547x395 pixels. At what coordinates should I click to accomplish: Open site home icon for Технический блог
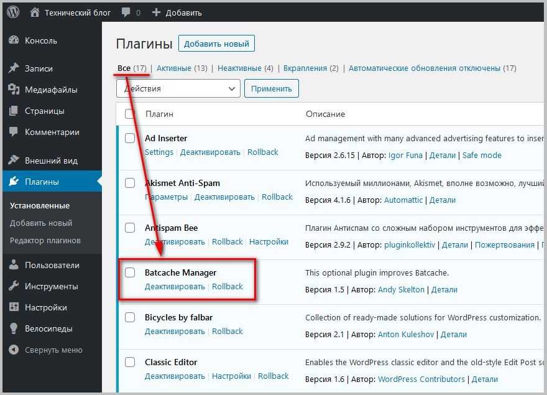tap(35, 12)
